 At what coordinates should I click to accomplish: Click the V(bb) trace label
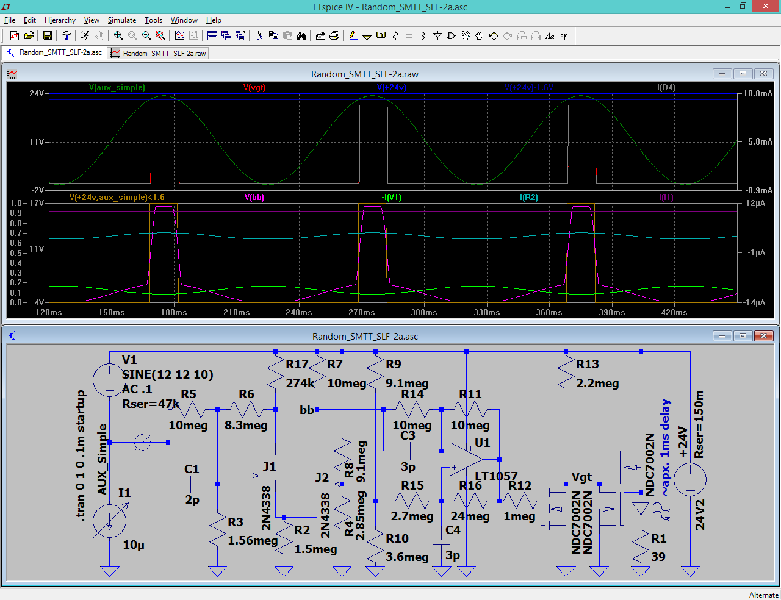point(254,198)
